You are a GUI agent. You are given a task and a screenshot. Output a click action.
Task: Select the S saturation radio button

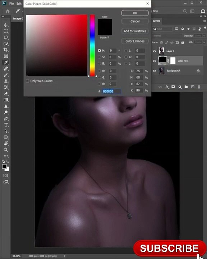(100, 57)
